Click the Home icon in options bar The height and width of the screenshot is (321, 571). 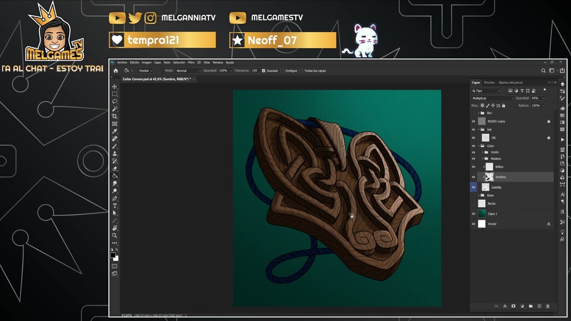[116, 70]
